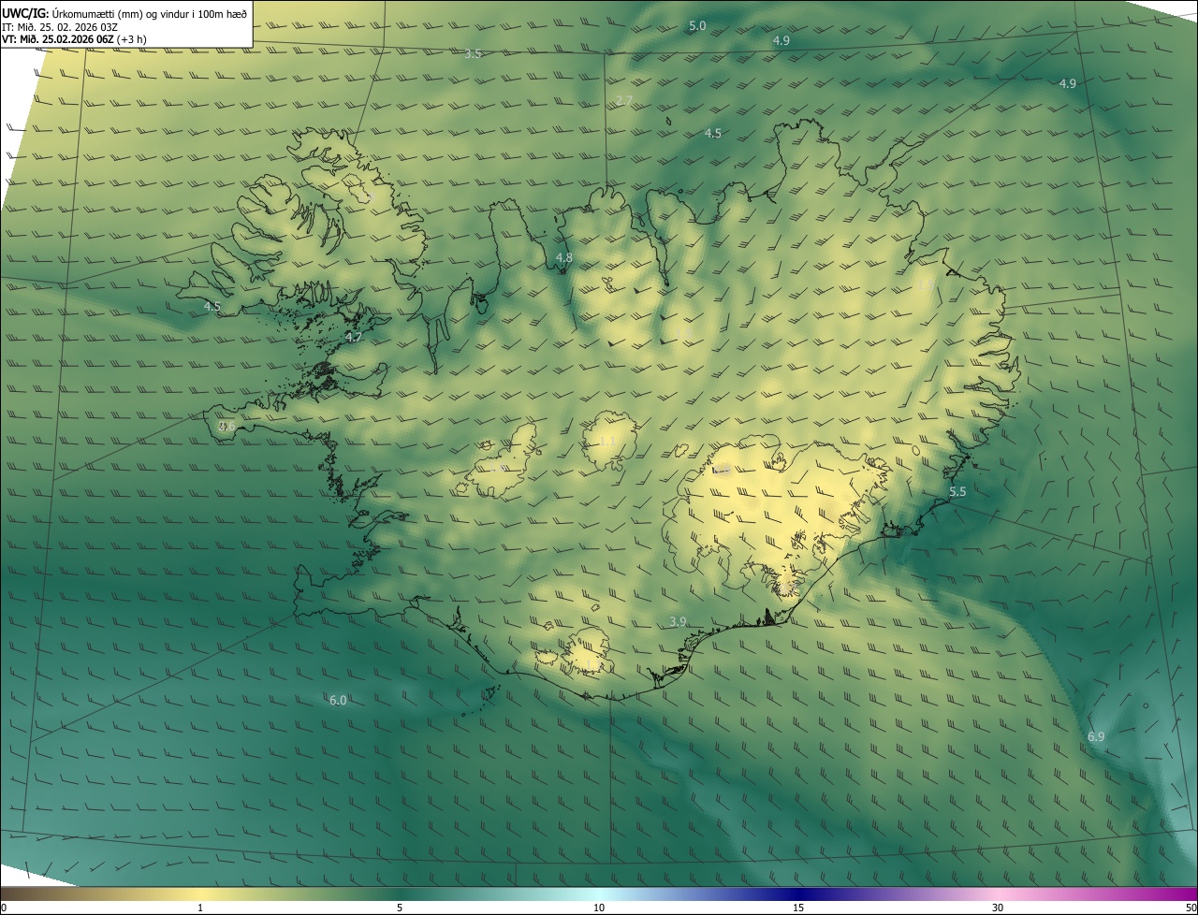
Task: Click the 6.0 value label over the ocean
Action: (338, 700)
